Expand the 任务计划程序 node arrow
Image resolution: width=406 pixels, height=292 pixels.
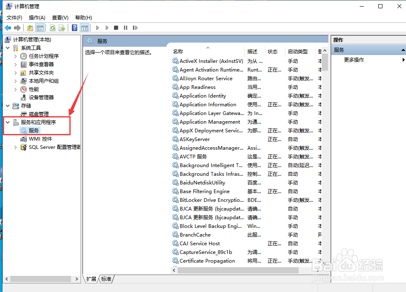[x=15, y=56]
